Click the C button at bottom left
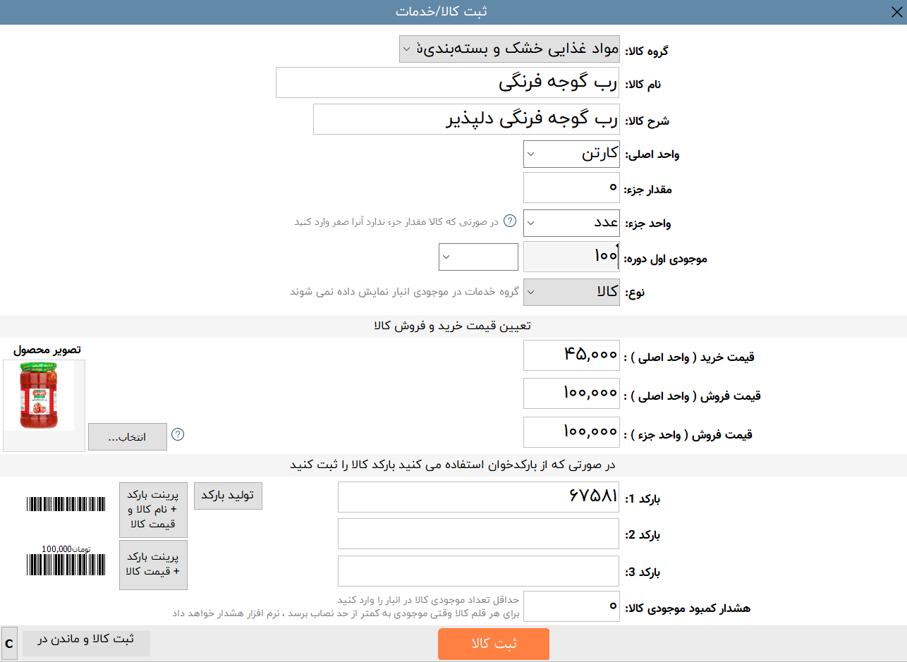 (x=9, y=644)
